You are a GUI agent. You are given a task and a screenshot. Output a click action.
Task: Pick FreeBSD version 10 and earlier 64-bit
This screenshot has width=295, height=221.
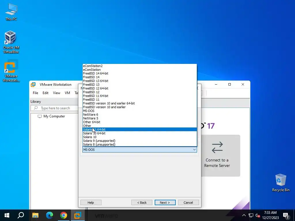[140, 103]
